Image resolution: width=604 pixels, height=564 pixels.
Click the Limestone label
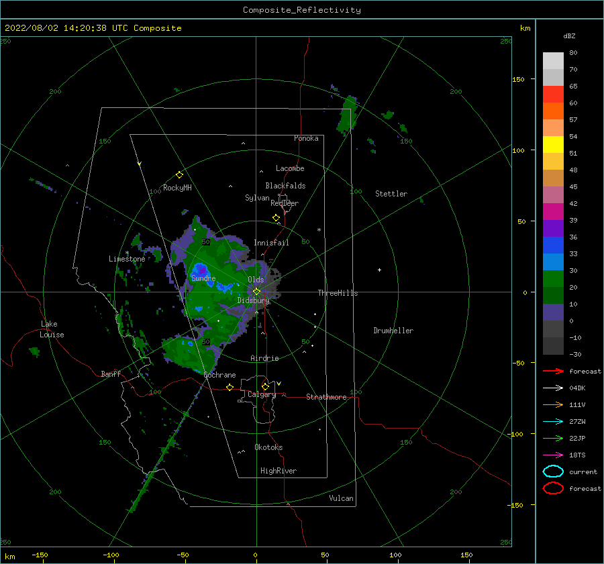(x=127, y=259)
